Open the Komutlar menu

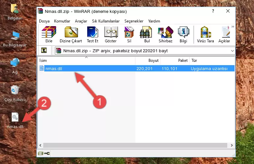click(x=62, y=21)
